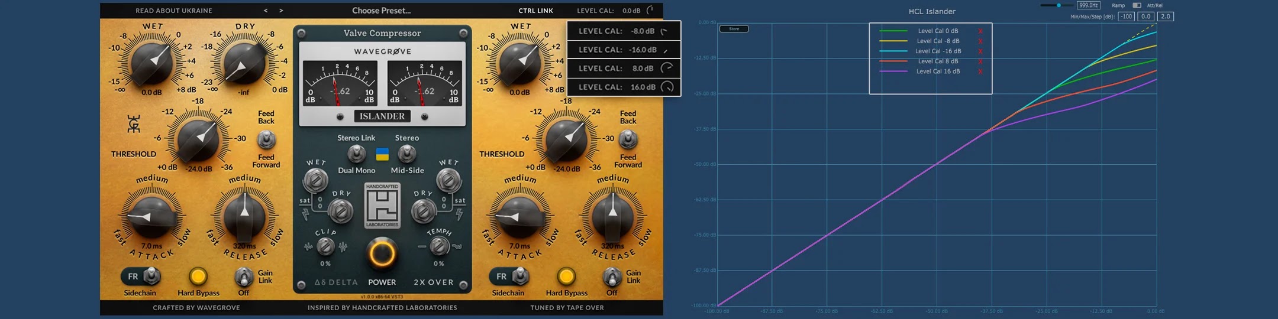Remove the Level Cal -8 dB curve

[x=980, y=41]
